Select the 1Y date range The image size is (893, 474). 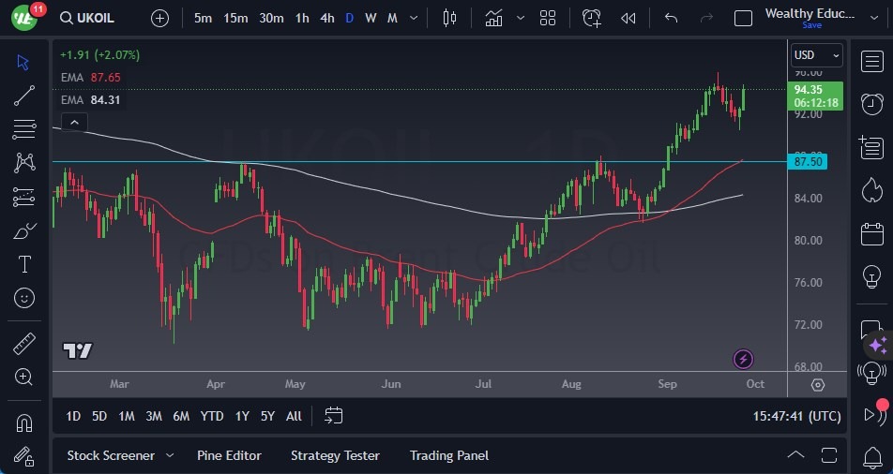coord(242,416)
